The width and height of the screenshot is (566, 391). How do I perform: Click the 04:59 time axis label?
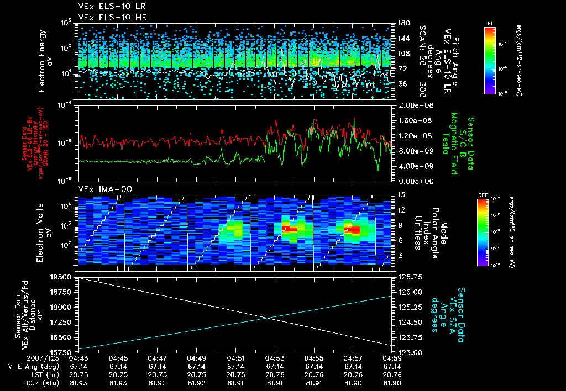pyautogui.click(x=392, y=358)
